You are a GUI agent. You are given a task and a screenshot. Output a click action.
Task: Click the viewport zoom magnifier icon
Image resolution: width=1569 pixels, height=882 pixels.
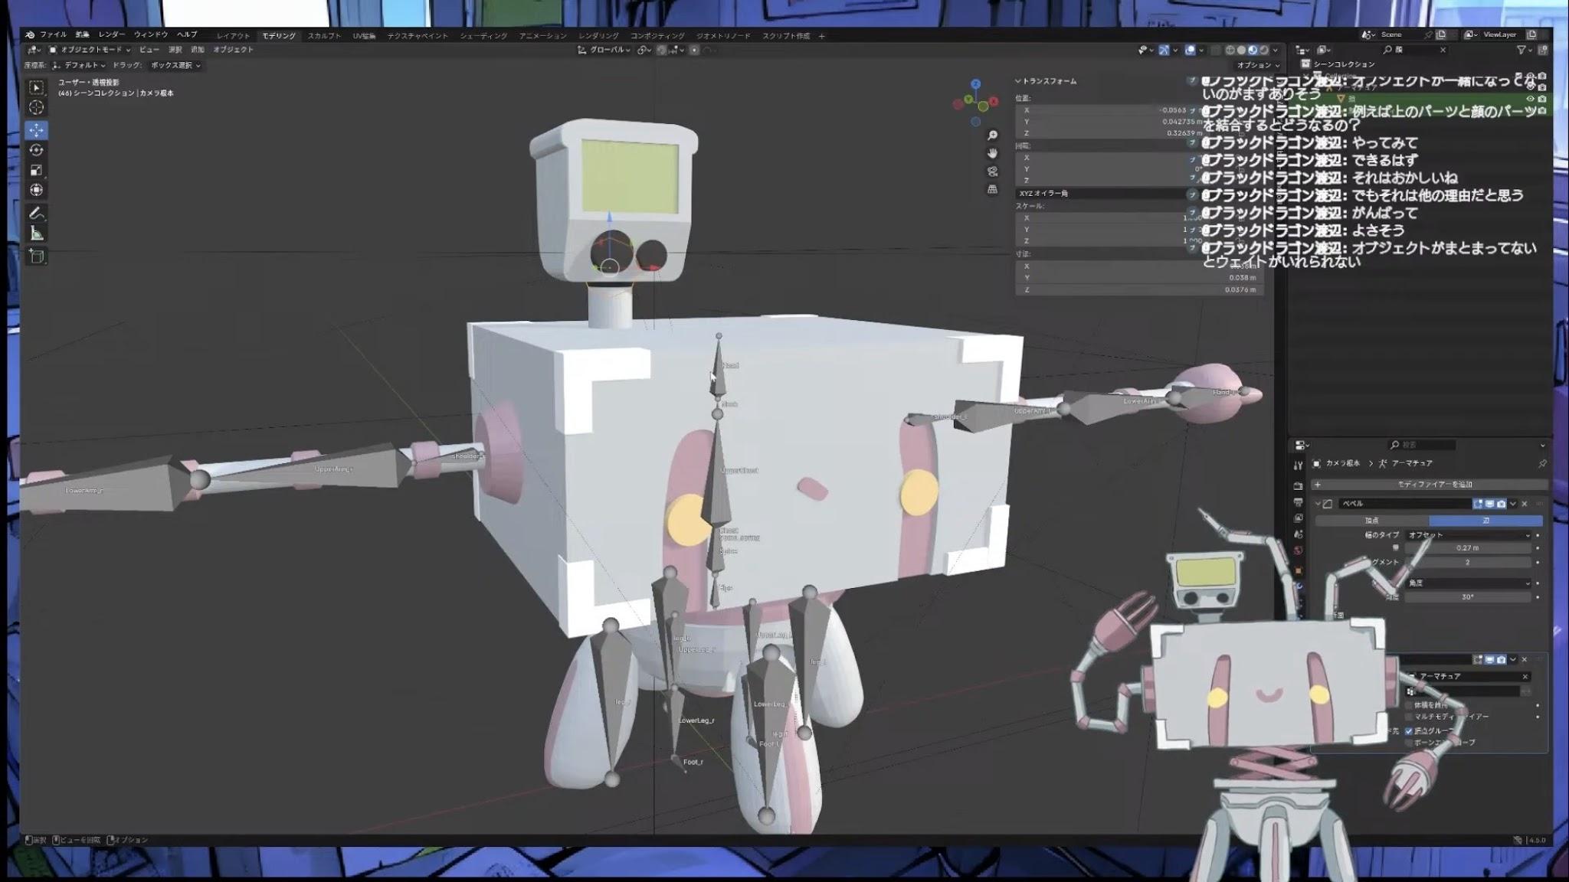coord(992,136)
